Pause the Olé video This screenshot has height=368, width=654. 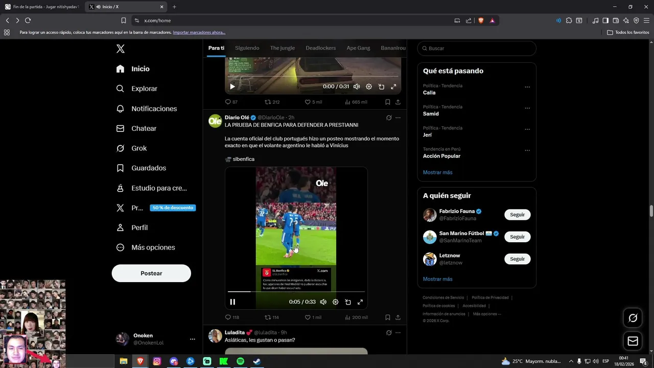coord(232,302)
